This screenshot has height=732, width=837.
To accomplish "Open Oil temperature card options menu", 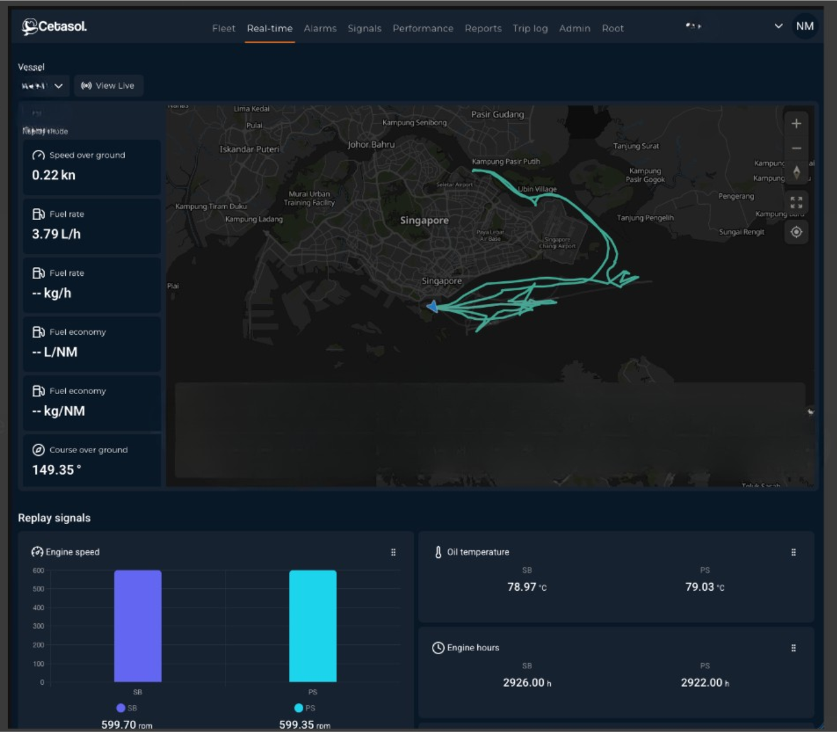I will [x=794, y=552].
